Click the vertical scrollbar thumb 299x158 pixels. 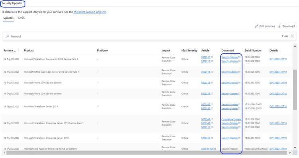pos(295,89)
